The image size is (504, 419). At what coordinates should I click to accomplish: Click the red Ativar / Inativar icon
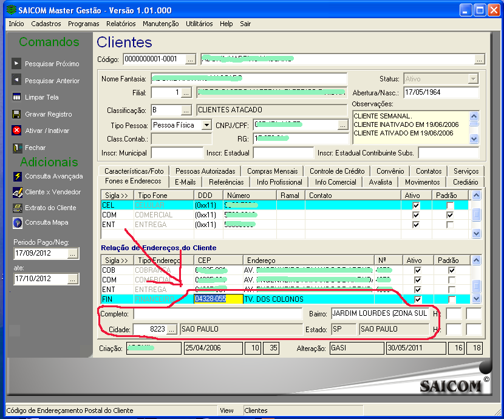[16, 130]
